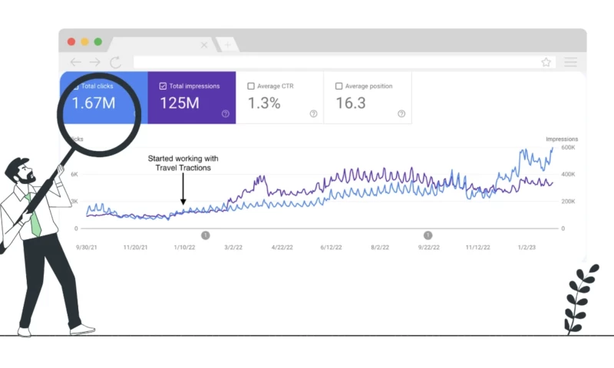614x368 pixels.
Task: Open a new tab with the plus button
Action: click(x=227, y=44)
